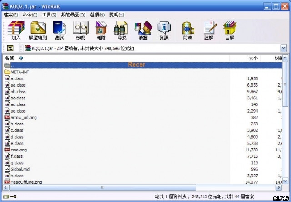291x202 pixels.
Task: Launch the 精靈 (Wizard) icon
Action: [x=143, y=31]
